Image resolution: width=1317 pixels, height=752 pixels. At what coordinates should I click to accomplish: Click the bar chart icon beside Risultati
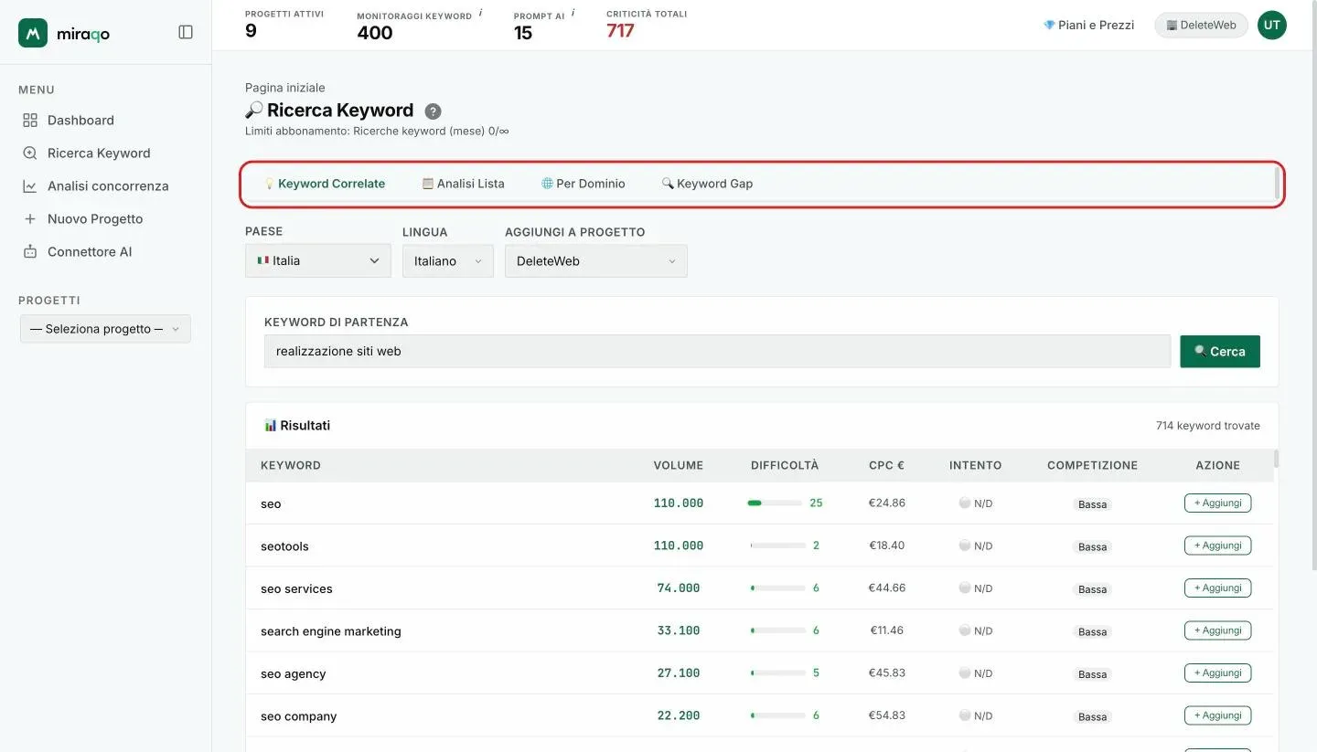pos(270,425)
